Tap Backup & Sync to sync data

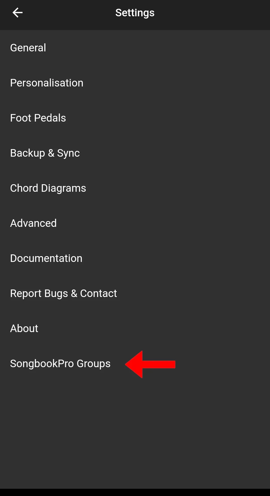(x=45, y=153)
